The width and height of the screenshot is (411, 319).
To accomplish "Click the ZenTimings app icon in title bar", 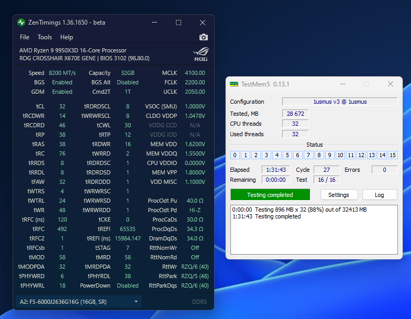I will pyautogui.click(x=21, y=23).
